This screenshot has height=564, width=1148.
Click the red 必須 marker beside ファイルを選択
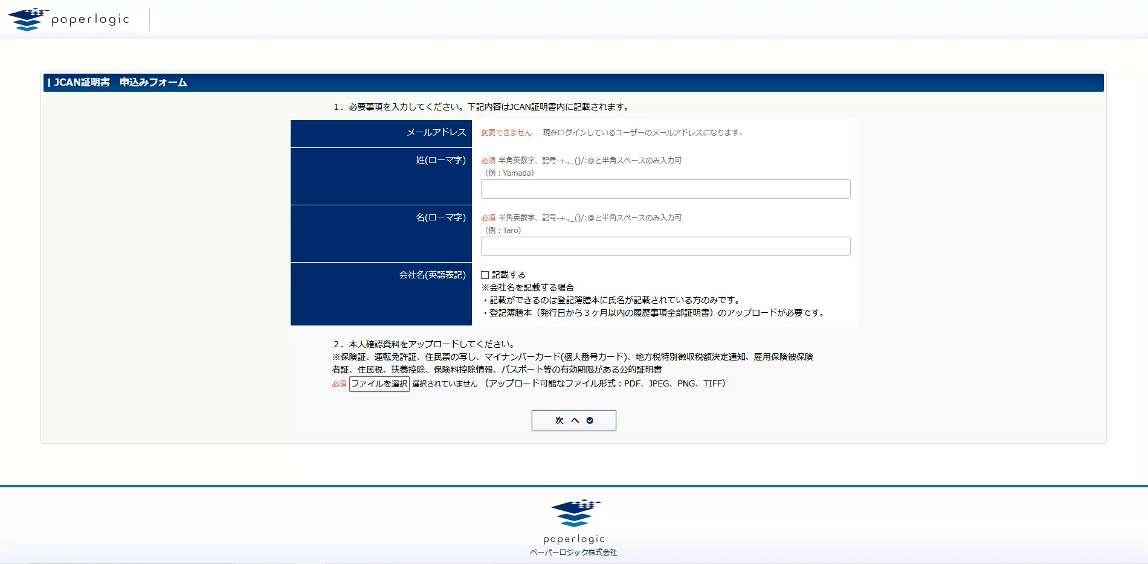coord(339,384)
